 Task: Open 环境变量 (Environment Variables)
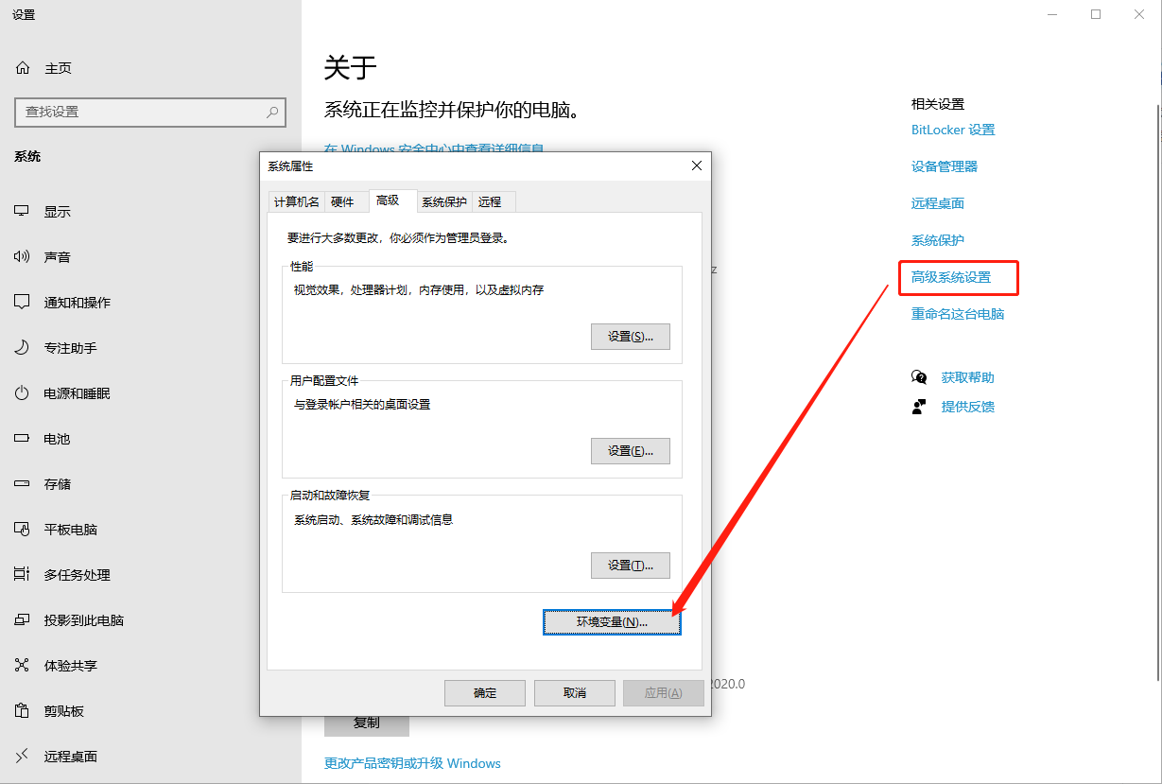pyautogui.click(x=611, y=621)
